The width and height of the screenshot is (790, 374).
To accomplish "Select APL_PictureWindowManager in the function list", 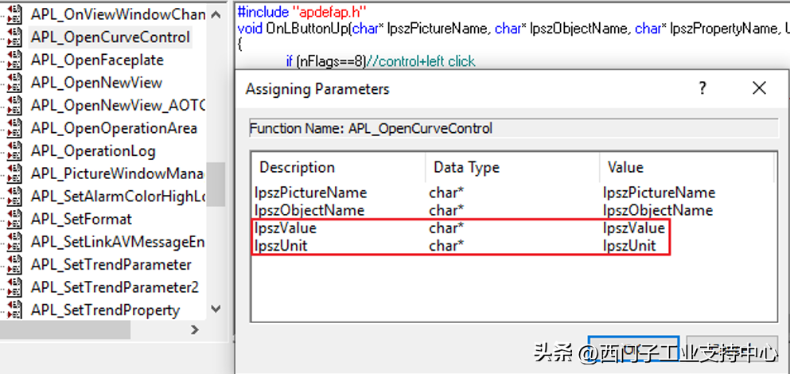I will point(118,173).
